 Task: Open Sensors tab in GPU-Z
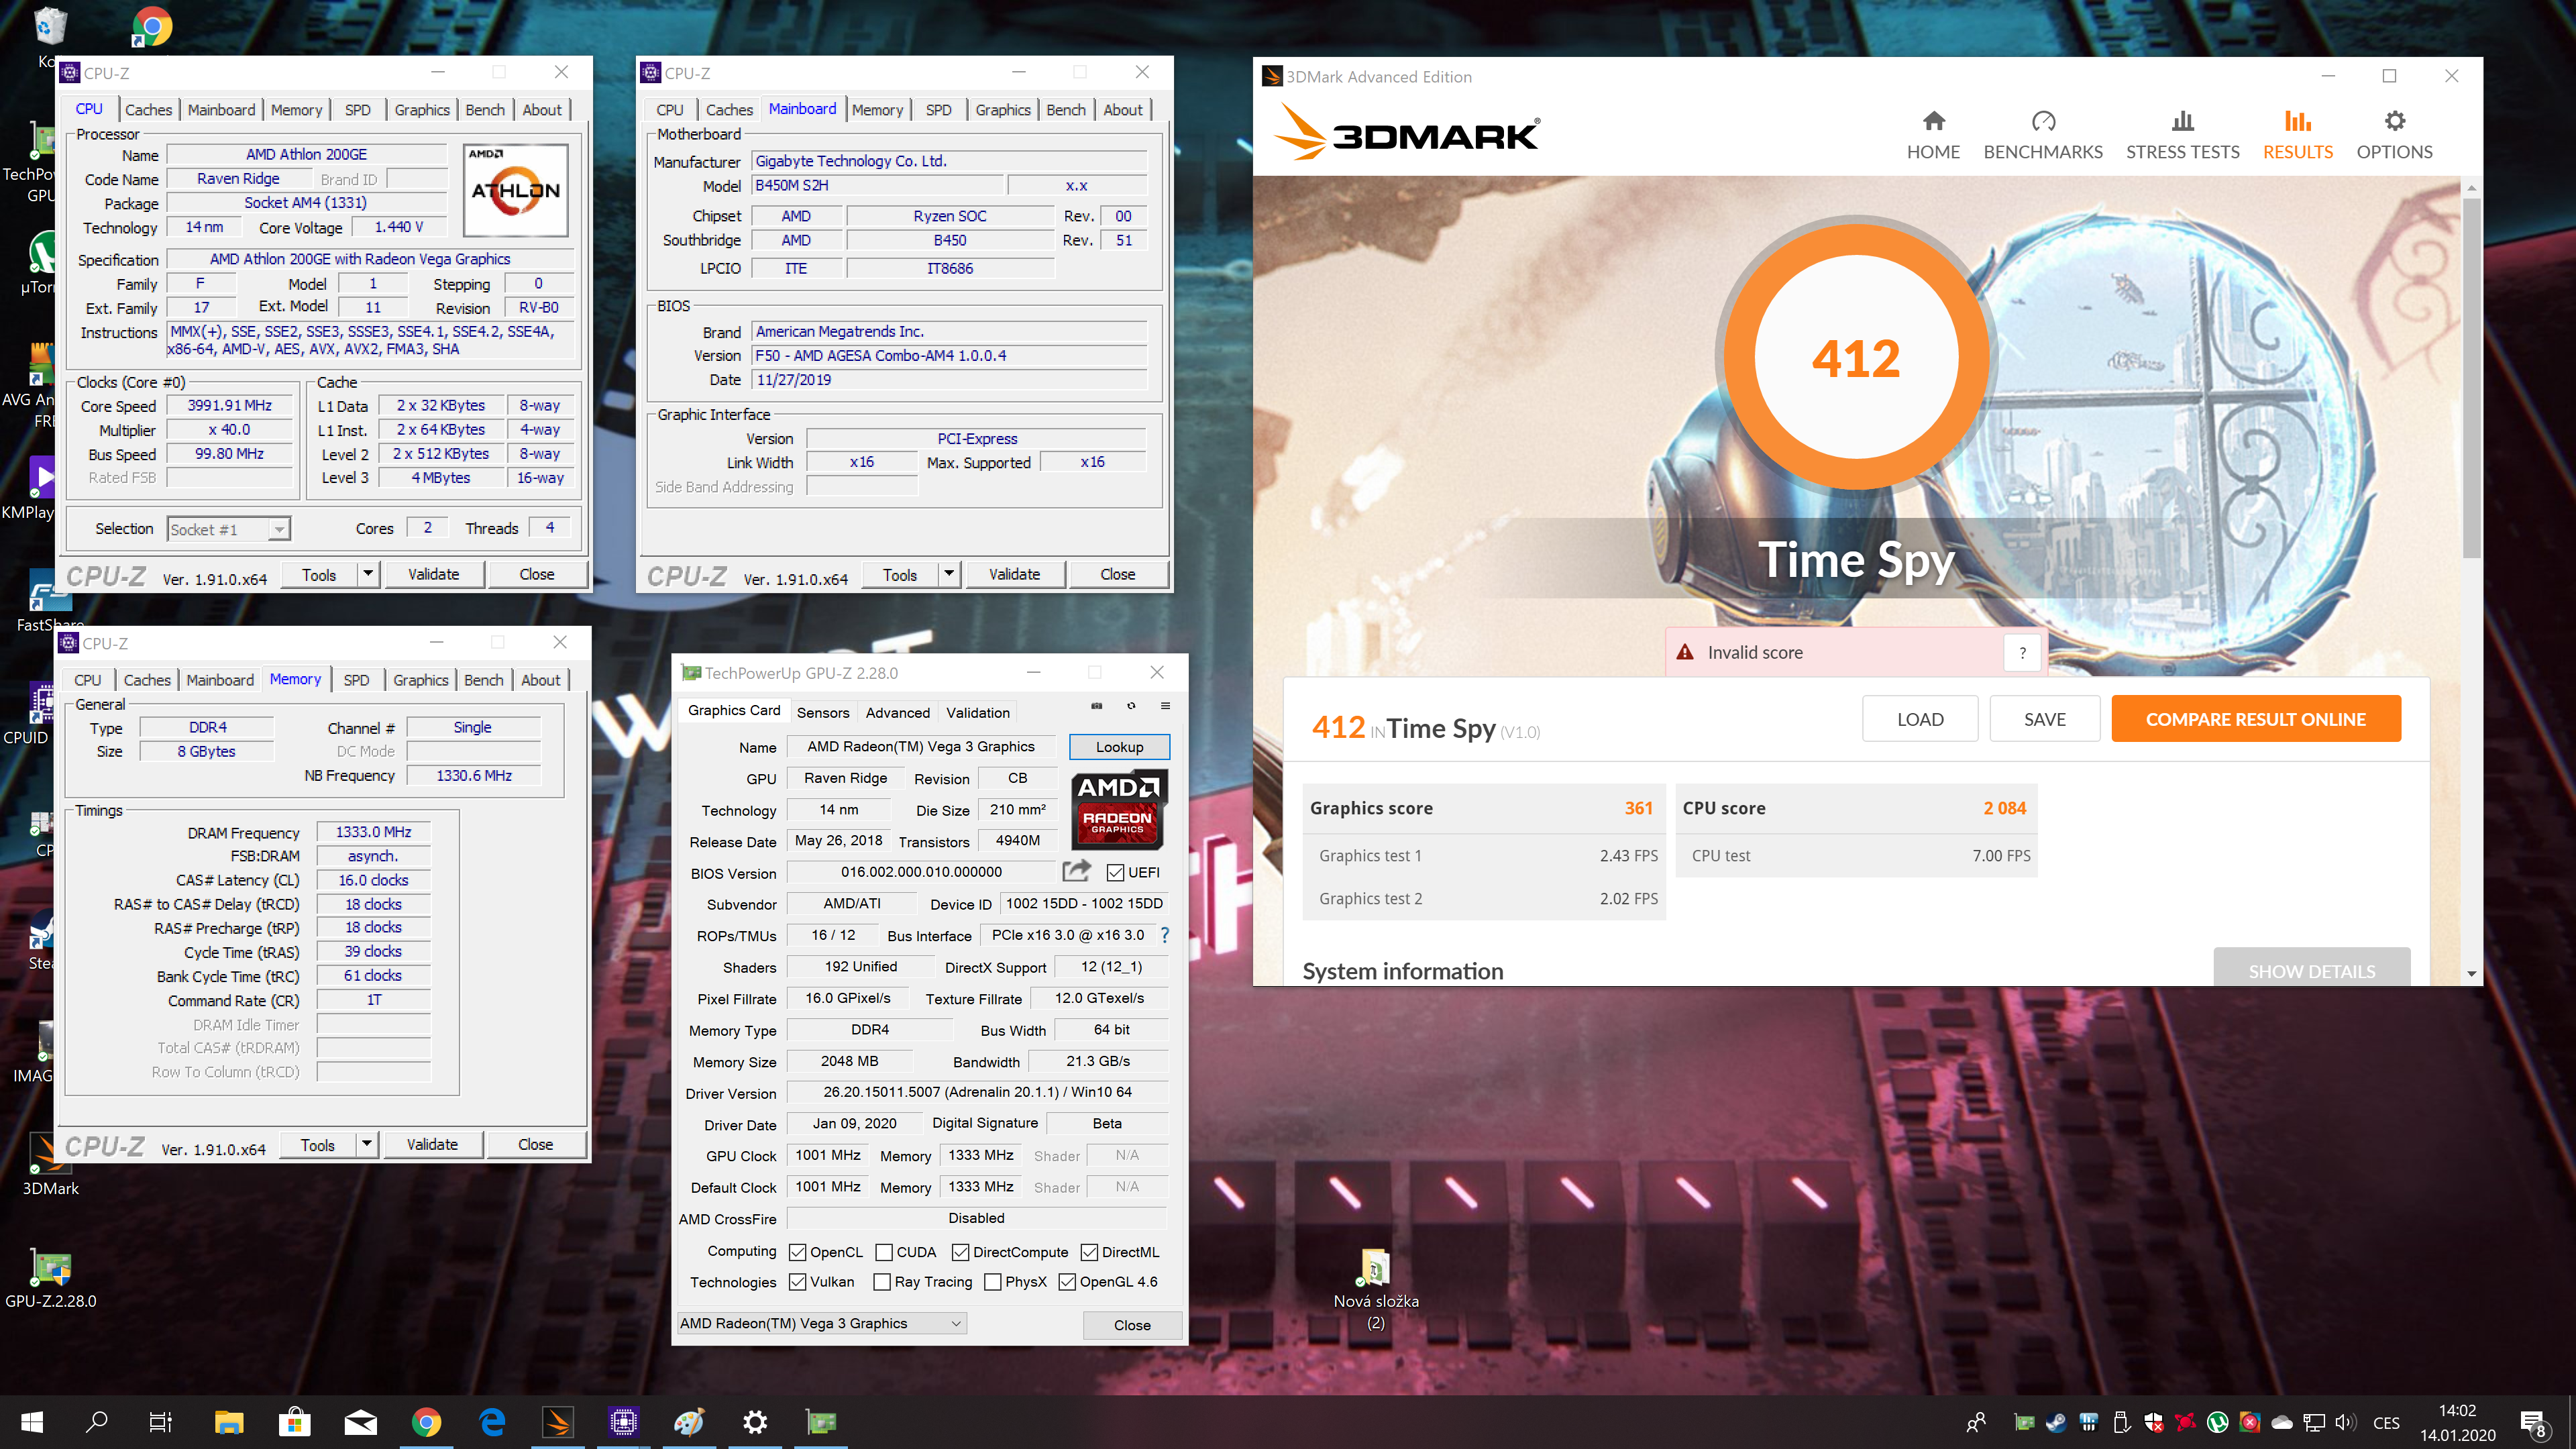click(x=823, y=712)
